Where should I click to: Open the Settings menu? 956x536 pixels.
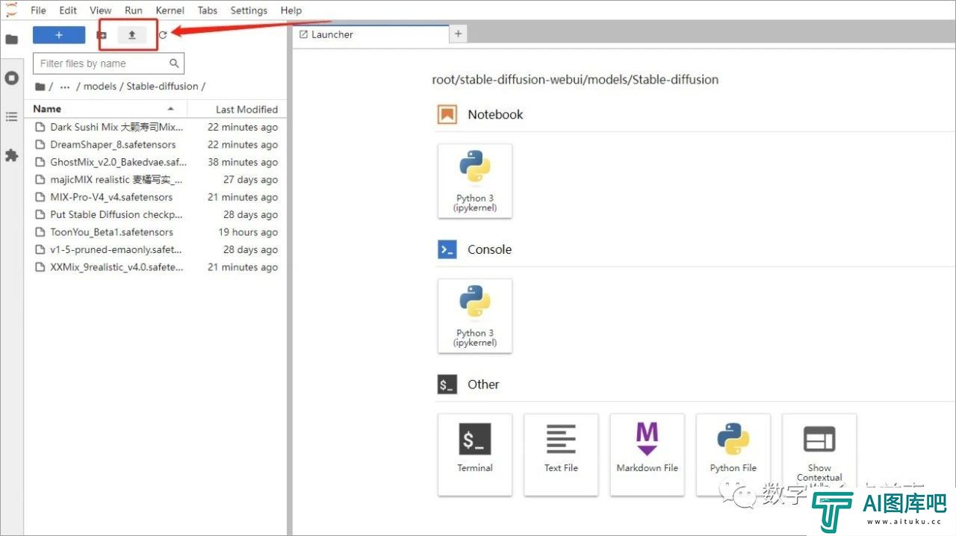(249, 10)
